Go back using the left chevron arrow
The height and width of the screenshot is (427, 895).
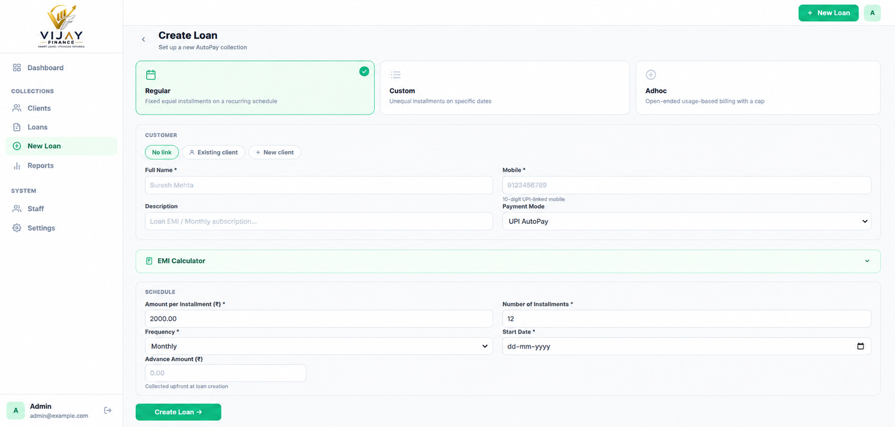(x=143, y=39)
